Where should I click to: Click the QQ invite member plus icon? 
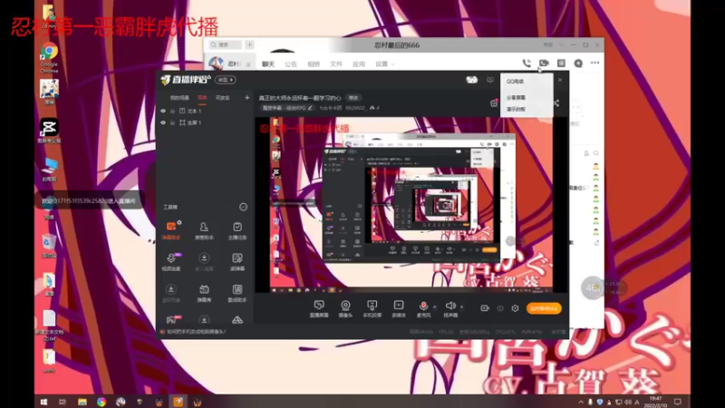tap(578, 63)
